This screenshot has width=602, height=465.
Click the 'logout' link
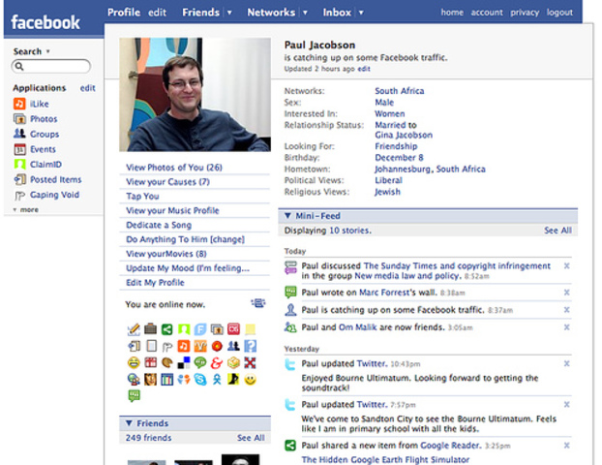pos(559,13)
